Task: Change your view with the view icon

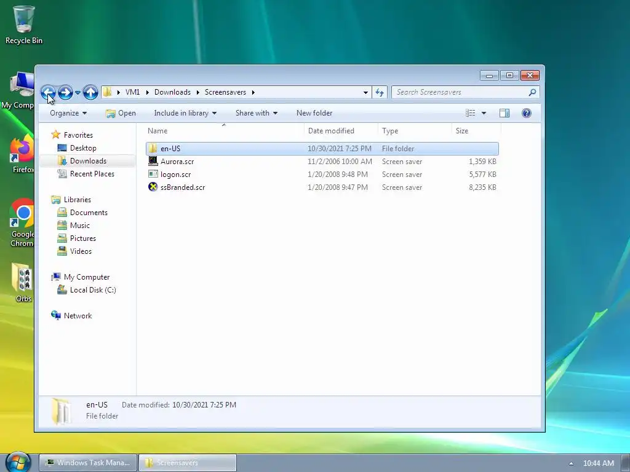Action: (x=470, y=113)
